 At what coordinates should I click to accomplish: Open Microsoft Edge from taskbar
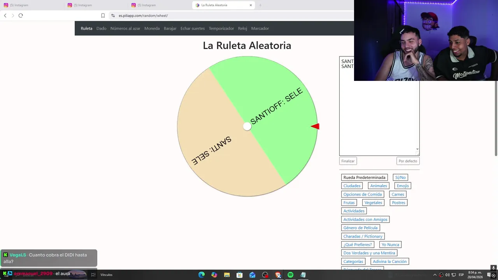[202, 275]
